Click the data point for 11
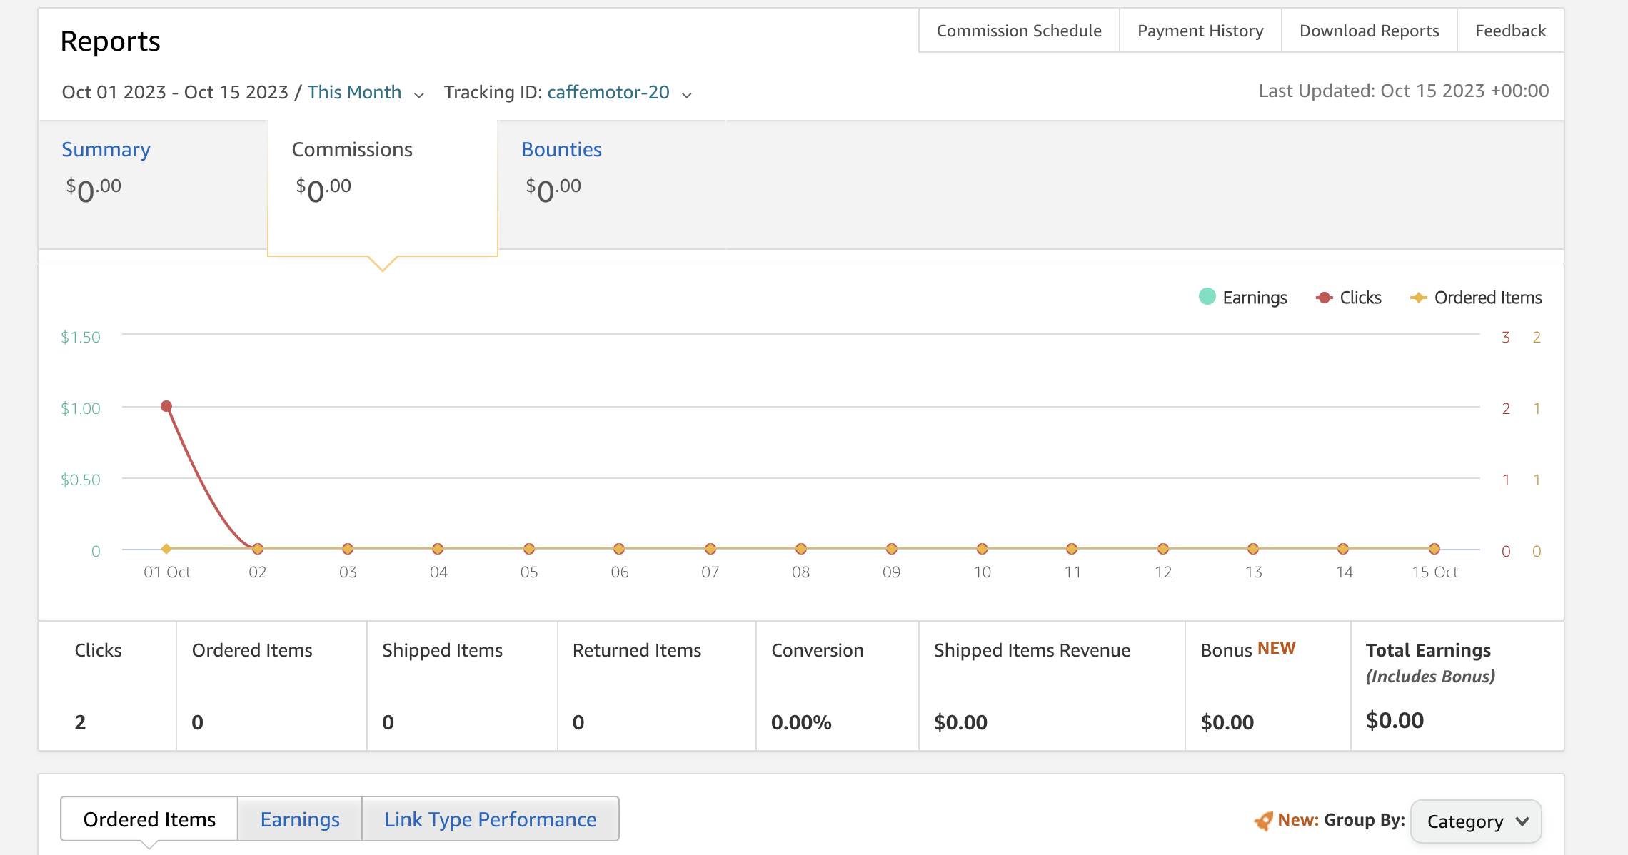 tap(1072, 549)
